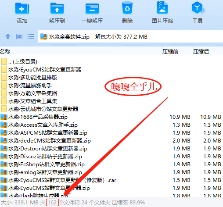The image size is (223, 207).
Task: Click the 添加 (Add) toolbar icon
Action: coord(22,8)
